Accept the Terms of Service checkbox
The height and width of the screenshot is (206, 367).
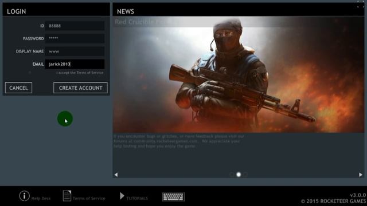tap(30, 73)
